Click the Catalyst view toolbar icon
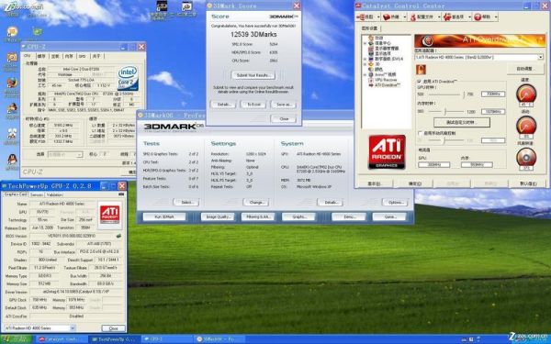This screenshot has width=551, height=344. (361, 17)
